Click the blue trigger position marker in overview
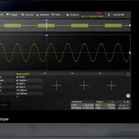Image resolution: width=139 pixels, height=139 pixels. point(46,21)
